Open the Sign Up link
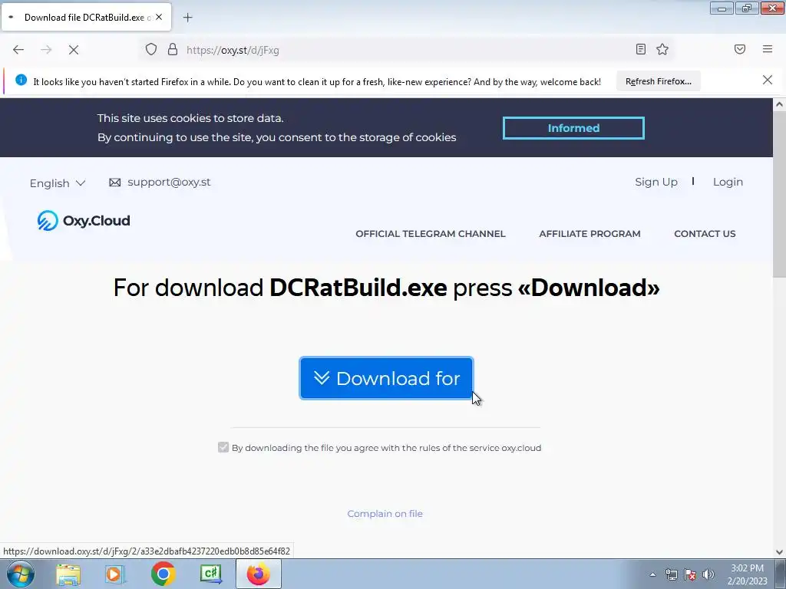Viewport: 786px width, 589px height. (x=656, y=182)
